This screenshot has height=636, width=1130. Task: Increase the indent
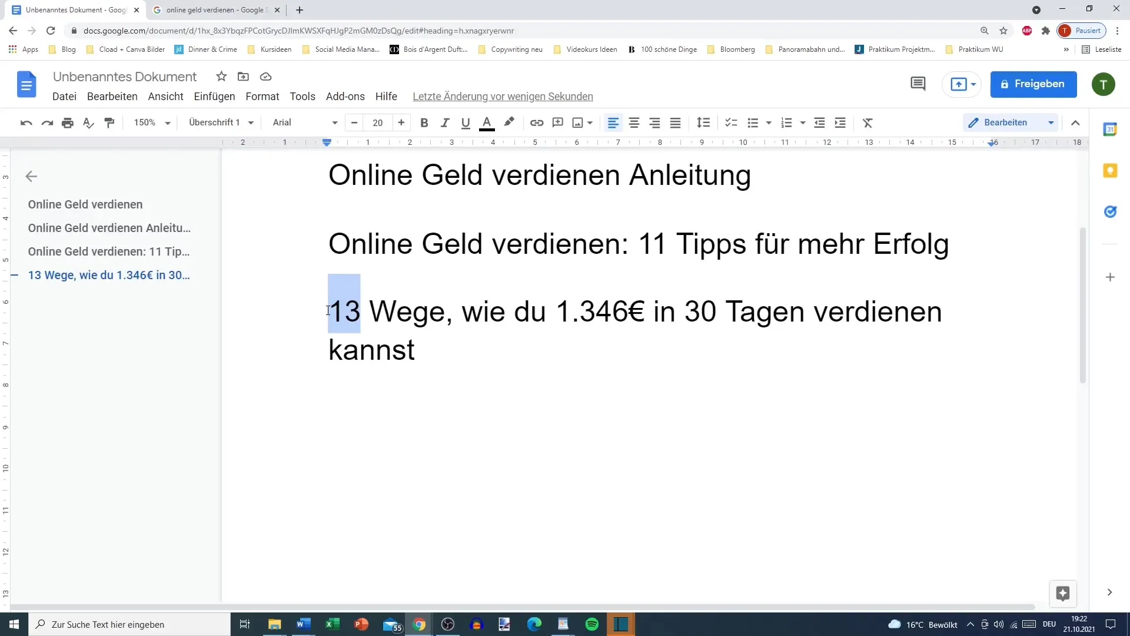point(840,122)
